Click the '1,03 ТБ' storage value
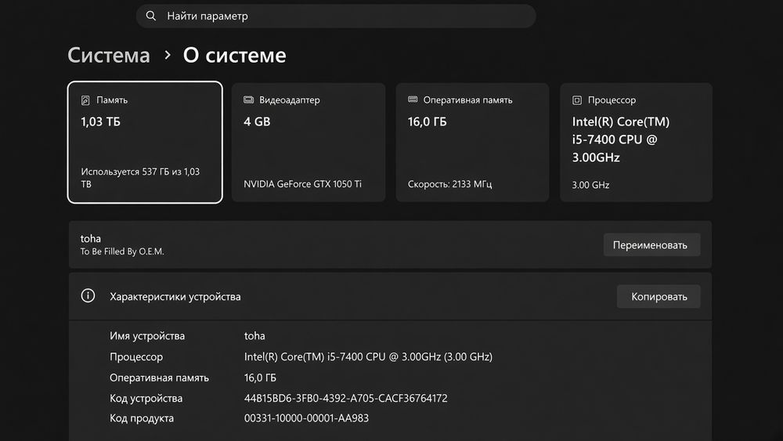The height and width of the screenshot is (441, 783). (100, 121)
